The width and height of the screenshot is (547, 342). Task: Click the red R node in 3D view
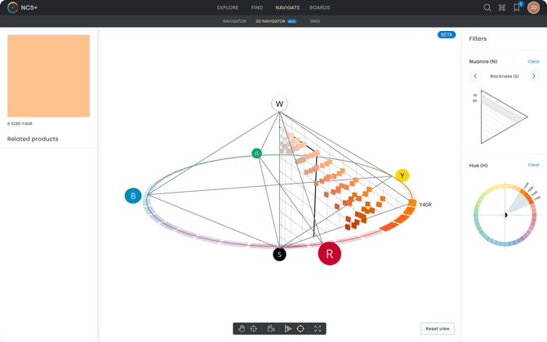pyautogui.click(x=329, y=254)
